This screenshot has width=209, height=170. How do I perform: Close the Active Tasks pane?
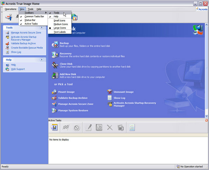click(x=206, y=120)
